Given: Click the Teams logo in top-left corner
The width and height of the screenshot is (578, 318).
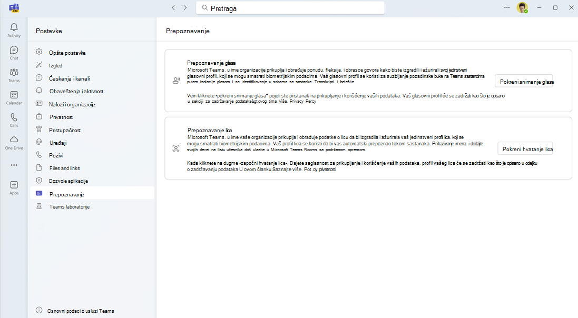Looking at the screenshot, I should tap(14, 8).
